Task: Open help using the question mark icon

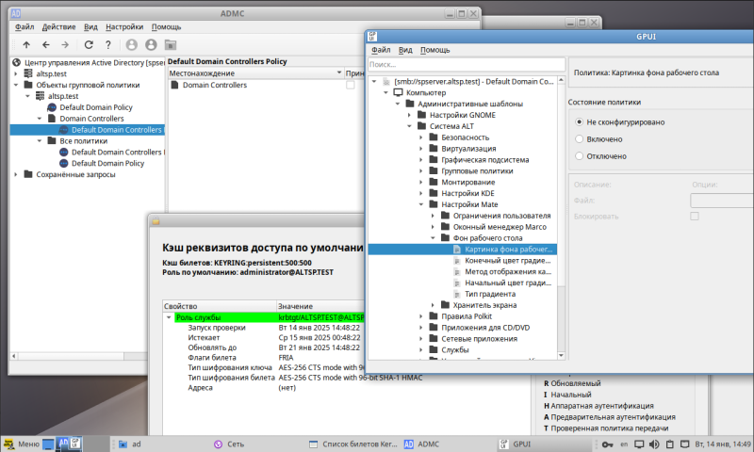Action: click(108, 44)
